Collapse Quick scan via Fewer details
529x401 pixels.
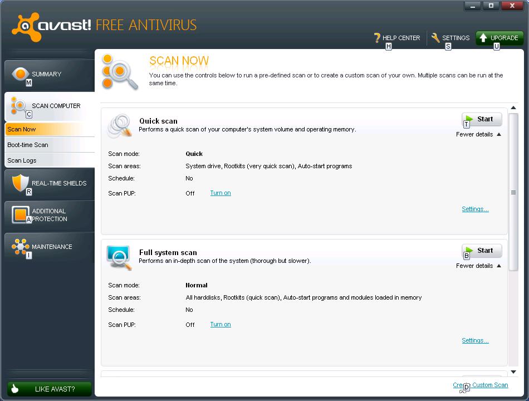(x=478, y=134)
